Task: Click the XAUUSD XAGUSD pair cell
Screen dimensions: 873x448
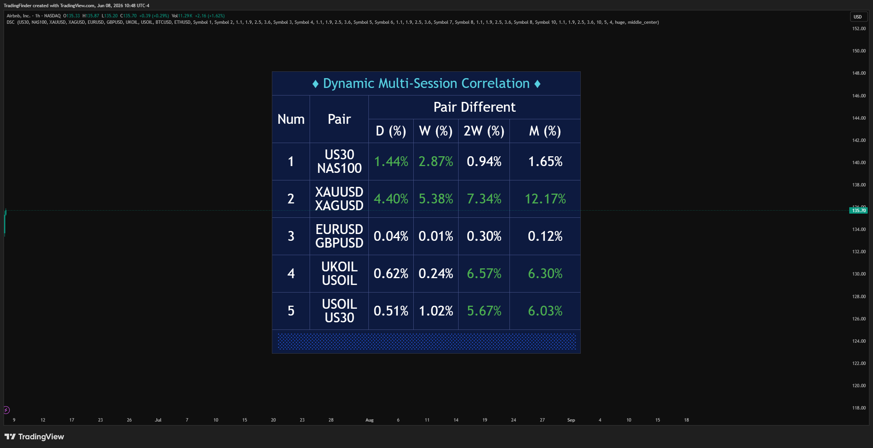Action: 339,199
